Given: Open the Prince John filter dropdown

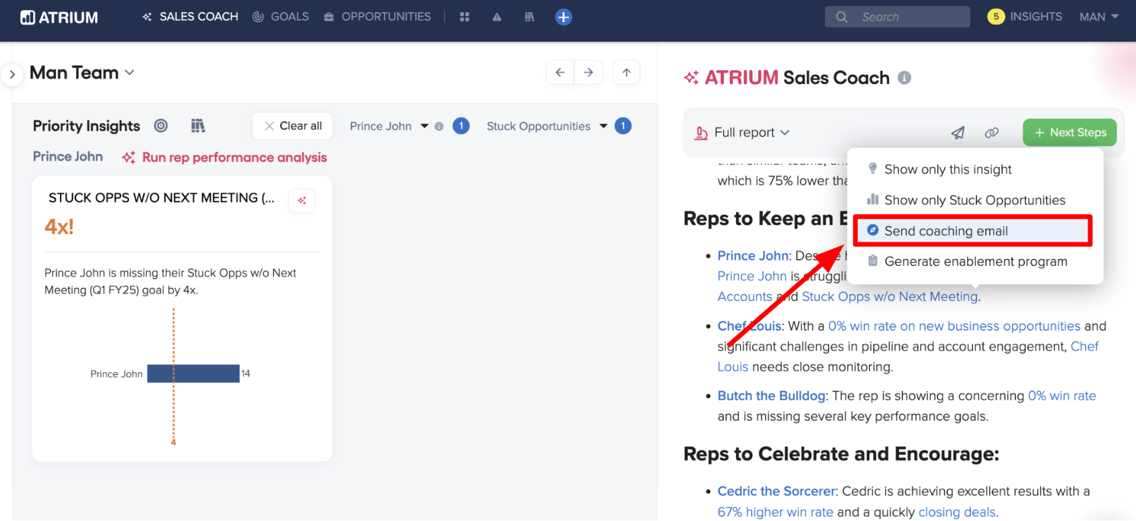Looking at the screenshot, I should 389,126.
